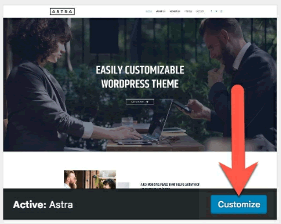Click the blue Customize button
The image size is (281, 224).
click(x=239, y=204)
